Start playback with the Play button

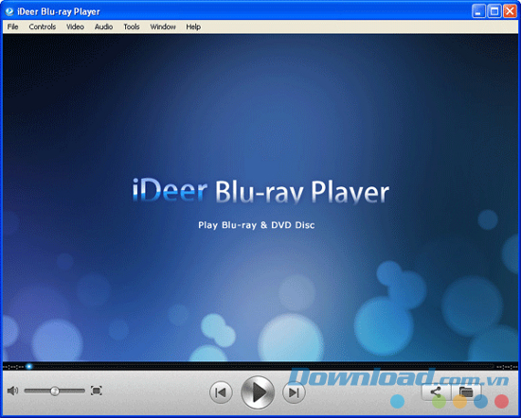click(258, 392)
